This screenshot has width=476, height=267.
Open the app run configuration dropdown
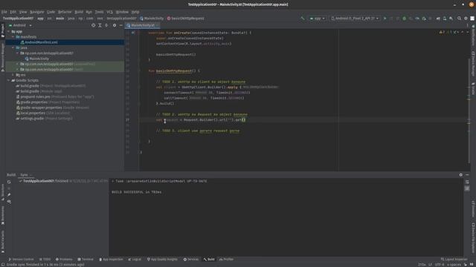(x=318, y=19)
